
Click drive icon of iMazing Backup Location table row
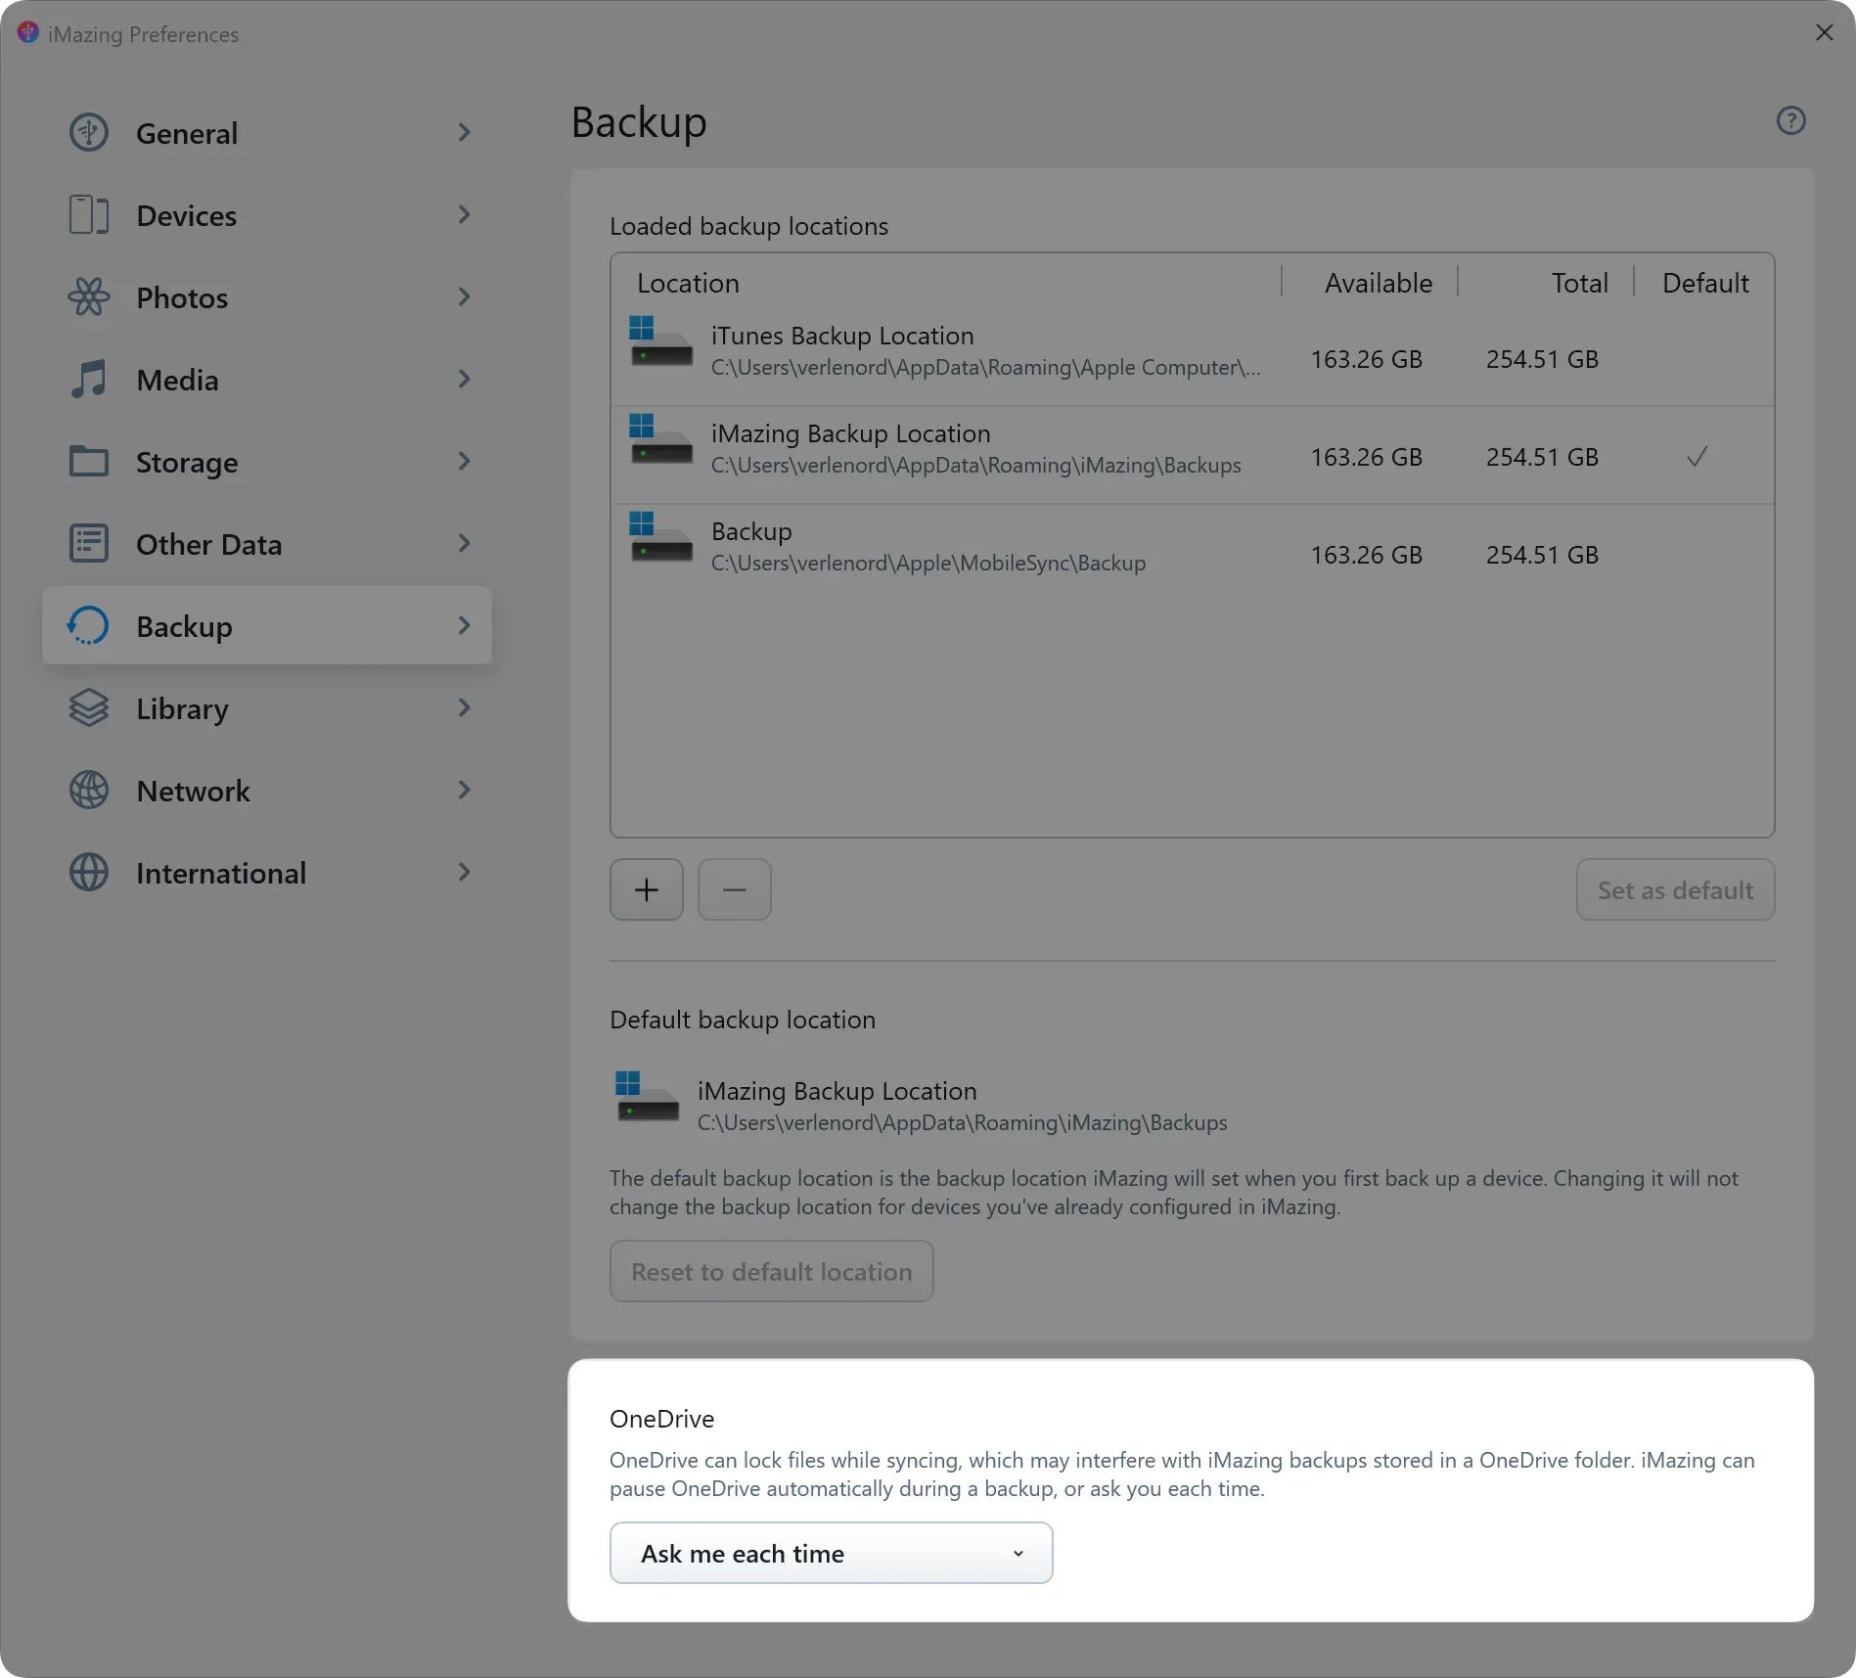point(660,439)
